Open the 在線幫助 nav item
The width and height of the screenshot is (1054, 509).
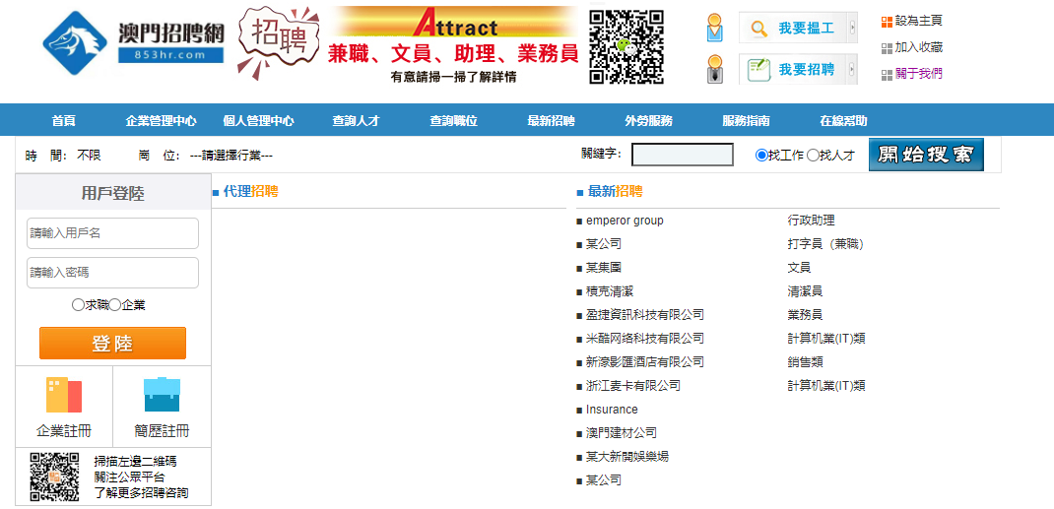coord(843,121)
